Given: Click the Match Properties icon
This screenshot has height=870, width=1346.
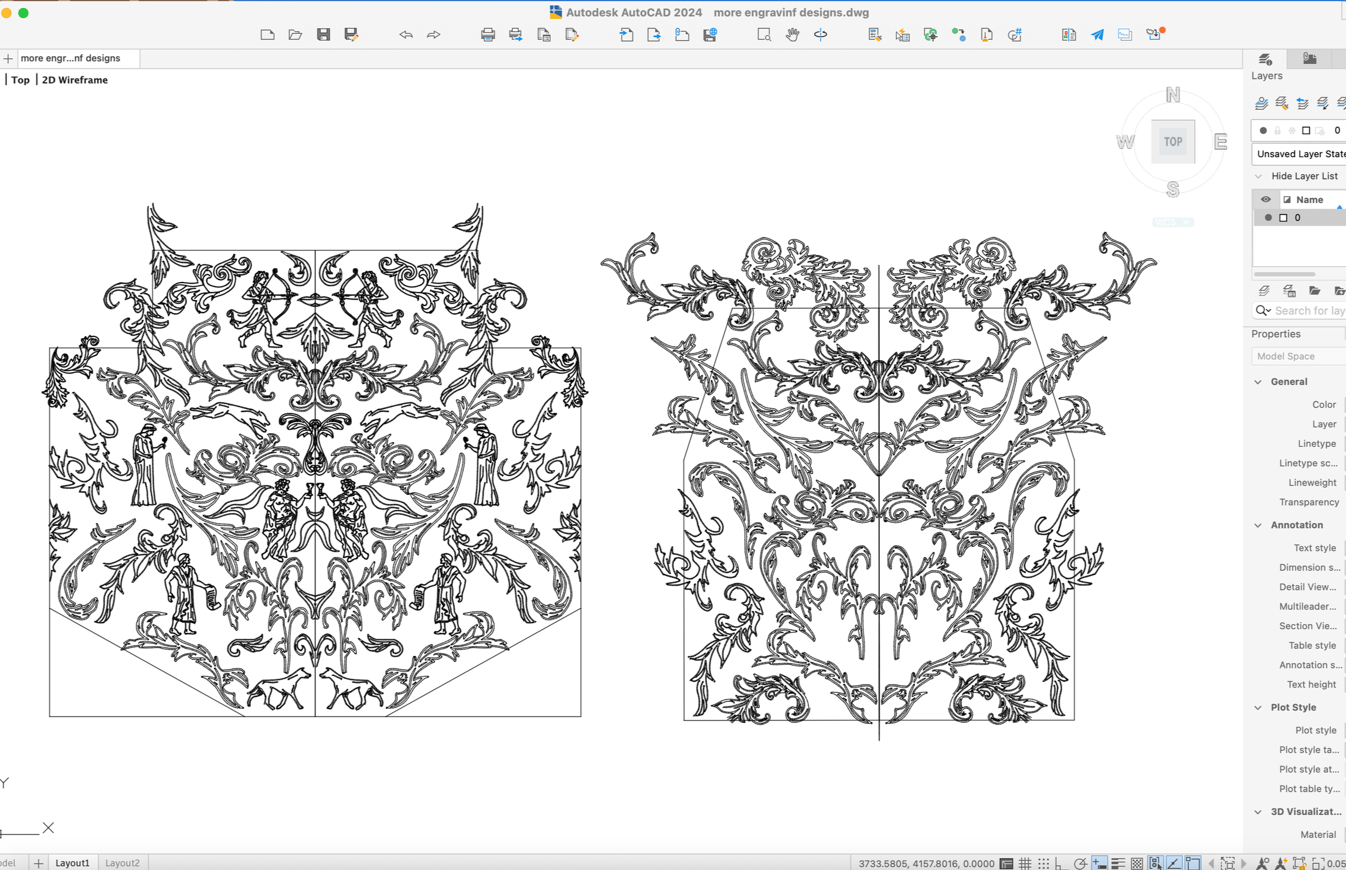Looking at the screenshot, I should pos(875,35).
